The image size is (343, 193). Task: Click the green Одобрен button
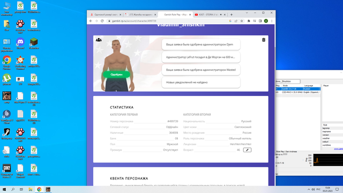click(x=117, y=75)
